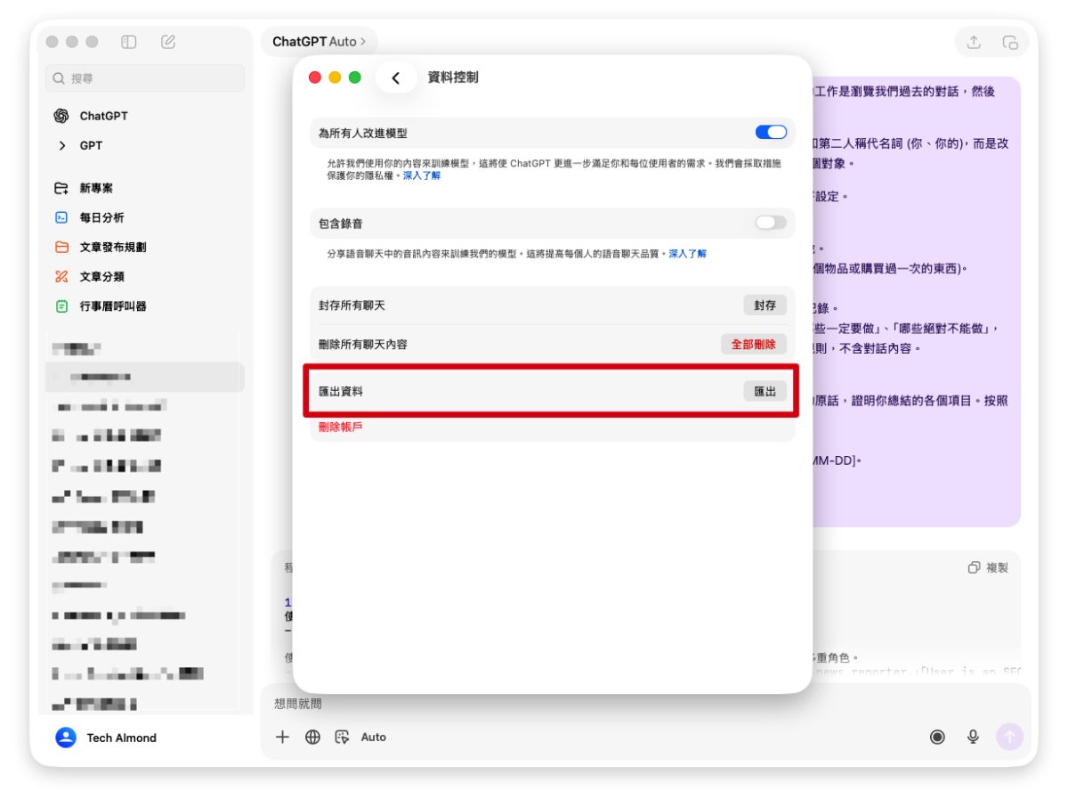
Task: Click the share icon at top right
Action: coord(974,42)
